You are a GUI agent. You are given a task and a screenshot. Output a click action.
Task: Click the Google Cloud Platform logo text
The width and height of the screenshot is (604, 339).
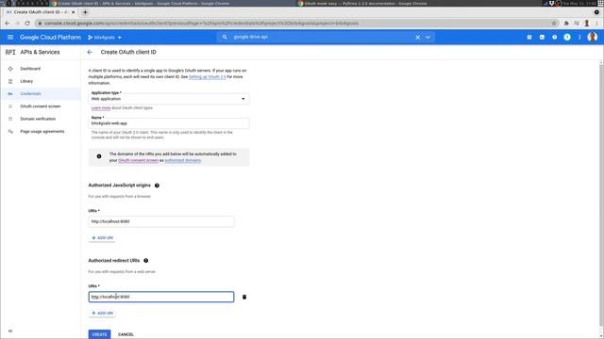[50, 38]
